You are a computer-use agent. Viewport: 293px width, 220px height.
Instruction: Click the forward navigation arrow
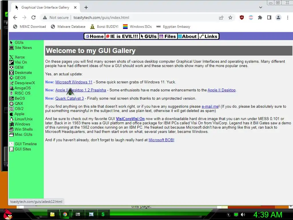pyautogui.click(x=24, y=17)
